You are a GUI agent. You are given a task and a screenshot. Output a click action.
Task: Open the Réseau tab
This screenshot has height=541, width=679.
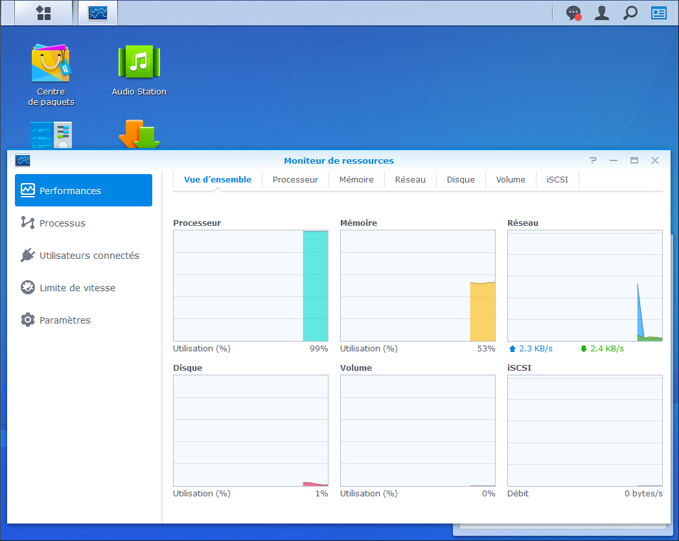(410, 180)
